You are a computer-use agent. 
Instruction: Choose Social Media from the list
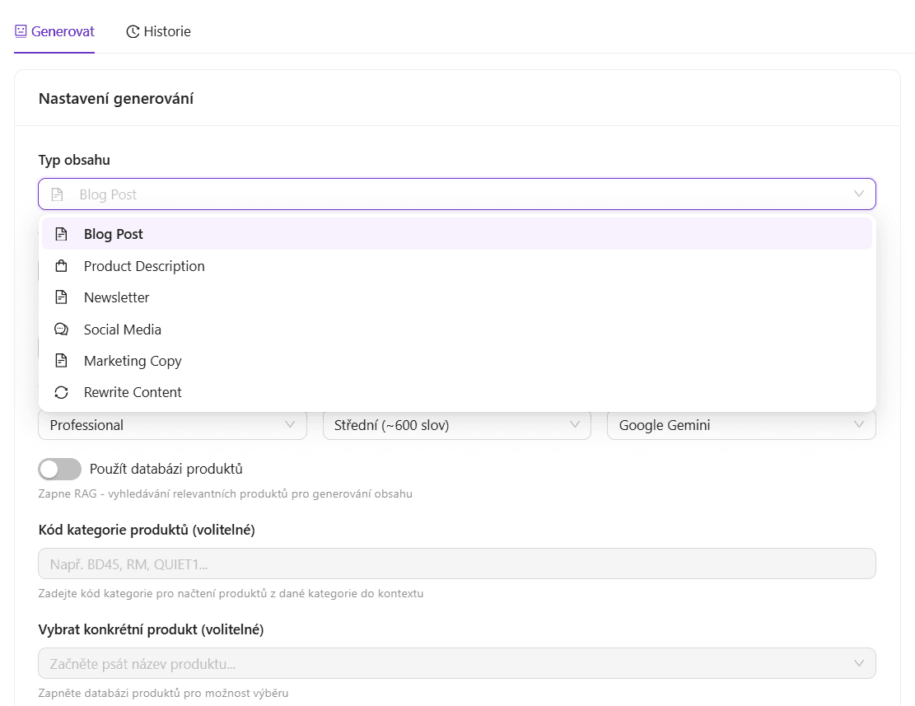click(x=123, y=330)
